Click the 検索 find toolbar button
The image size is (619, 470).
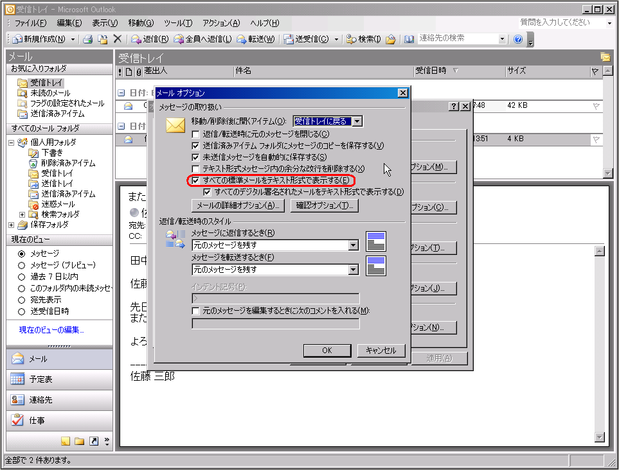363,39
